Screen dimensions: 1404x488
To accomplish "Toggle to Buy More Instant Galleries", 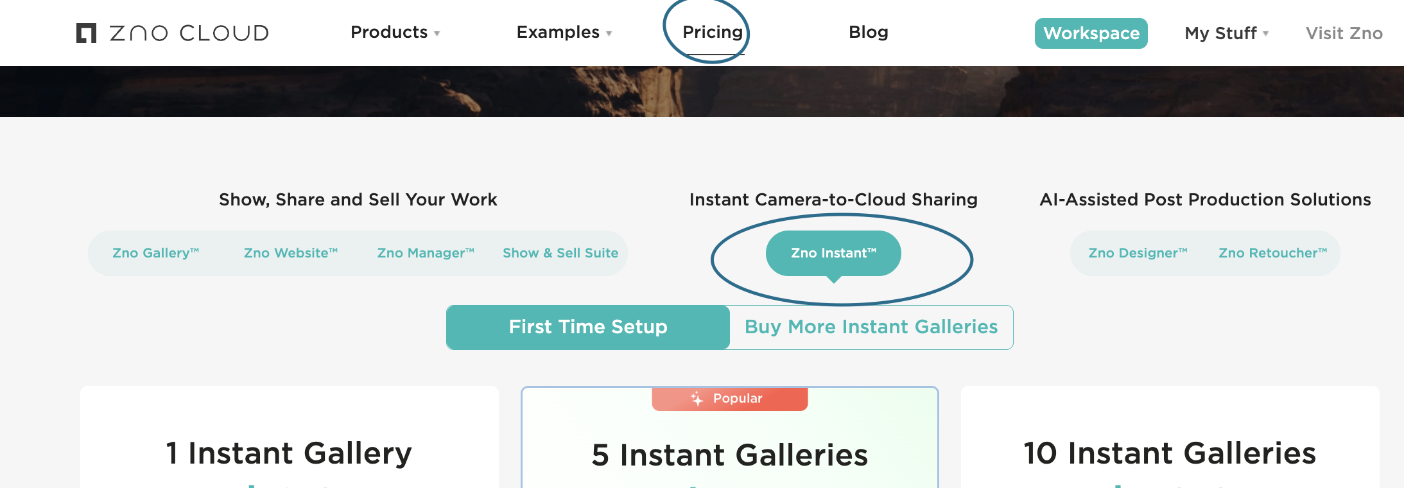I will point(871,327).
